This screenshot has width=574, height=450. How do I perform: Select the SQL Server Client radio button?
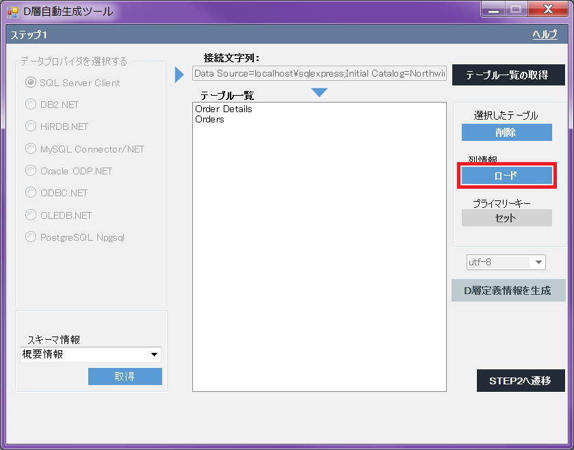pyautogui.click(x=31, y=83)
